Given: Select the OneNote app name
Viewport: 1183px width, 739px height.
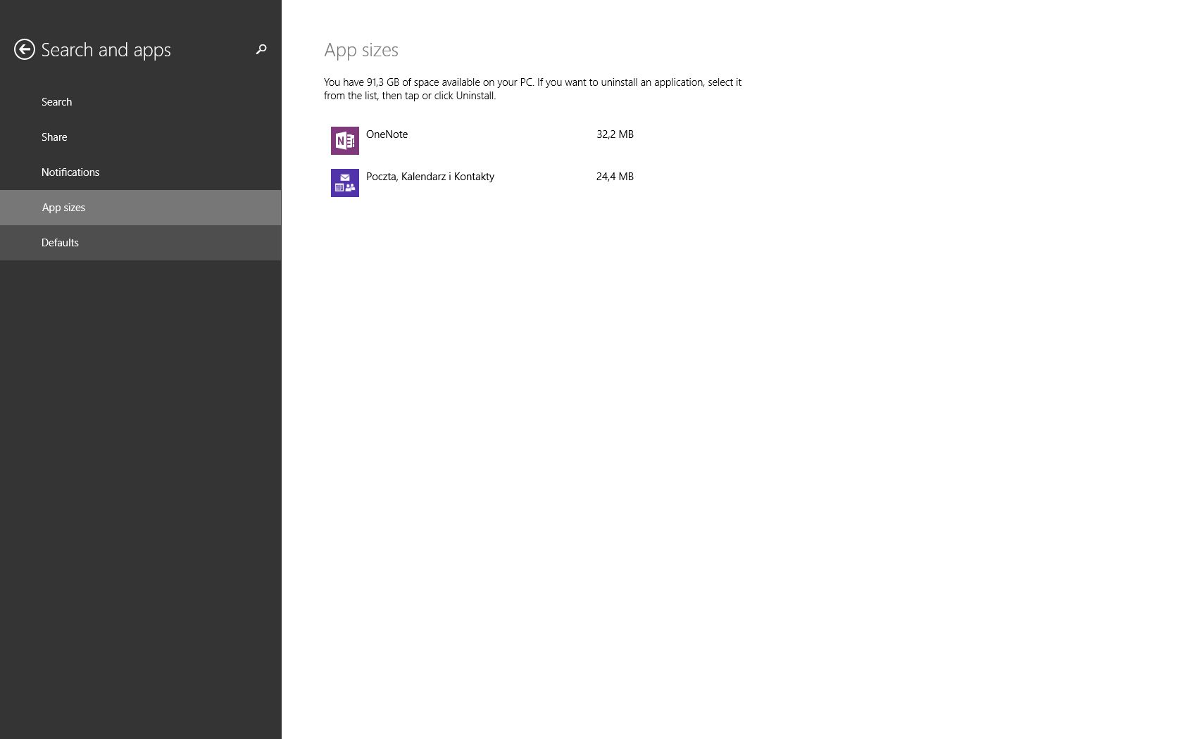Looking at the screenshot, I should pos(387,134).
